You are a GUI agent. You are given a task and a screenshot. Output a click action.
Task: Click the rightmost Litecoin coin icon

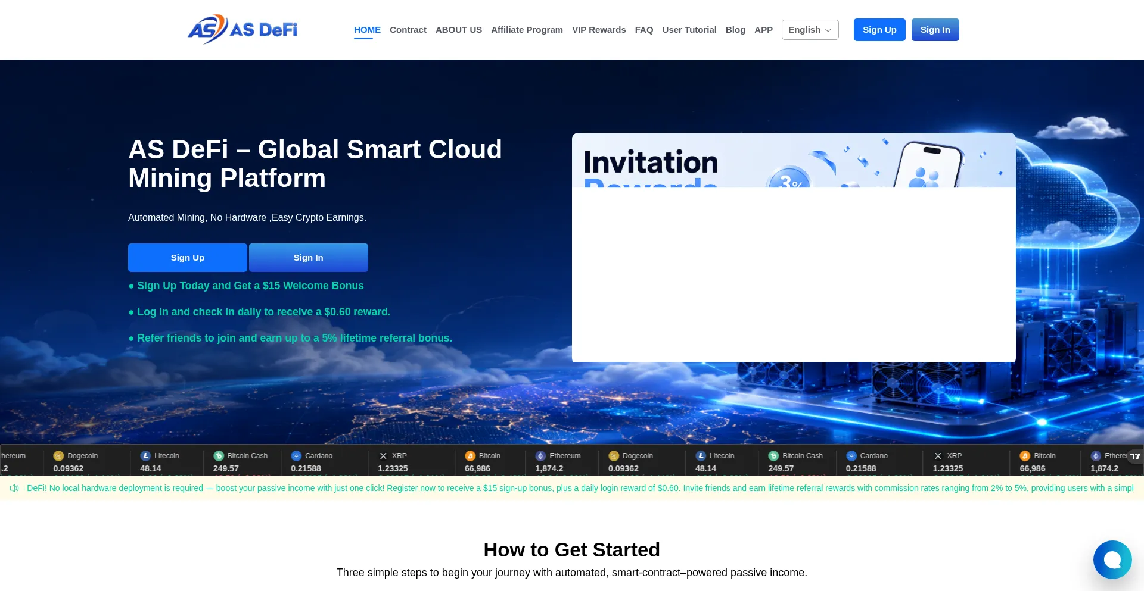tap(701, 456)
